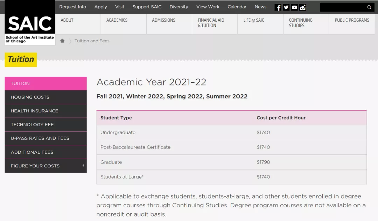
Task: Open the SAIC Facebook page icon
Action: coord(278,7)
